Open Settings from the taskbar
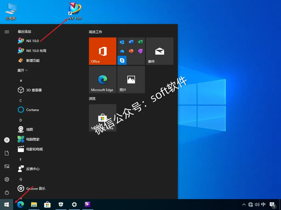The width and height of the screenshot is (281, 210). [74, 205]
